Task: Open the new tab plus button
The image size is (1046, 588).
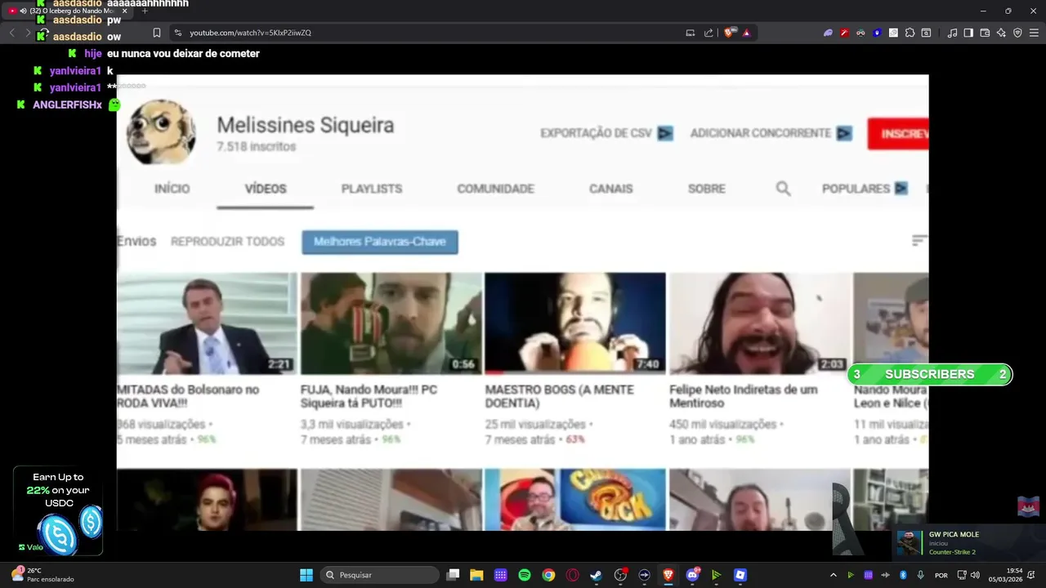Action: click(145, 11)
